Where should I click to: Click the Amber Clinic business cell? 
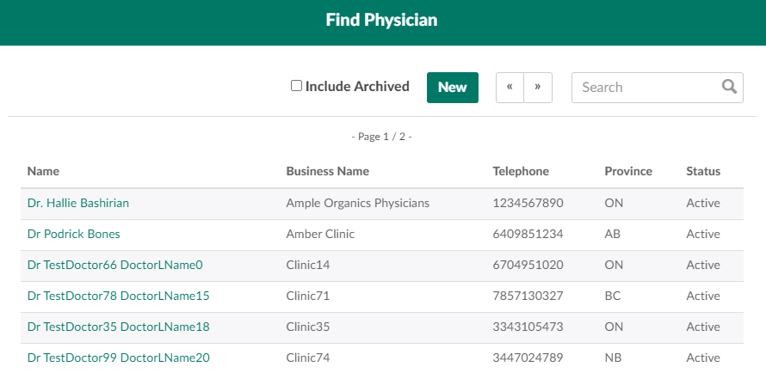tap(320, 234)
